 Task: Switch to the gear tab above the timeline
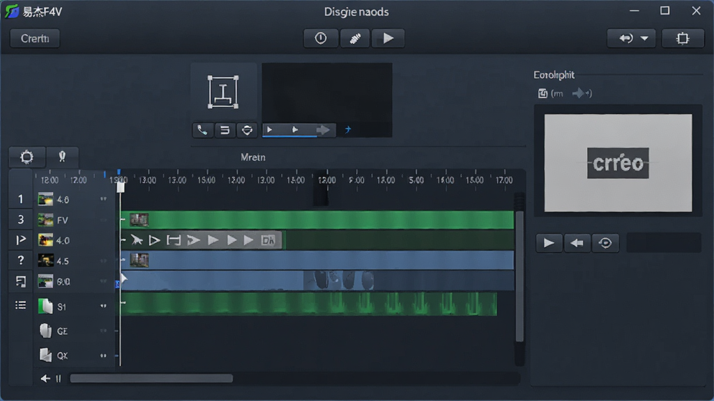[x=27, y=157]
